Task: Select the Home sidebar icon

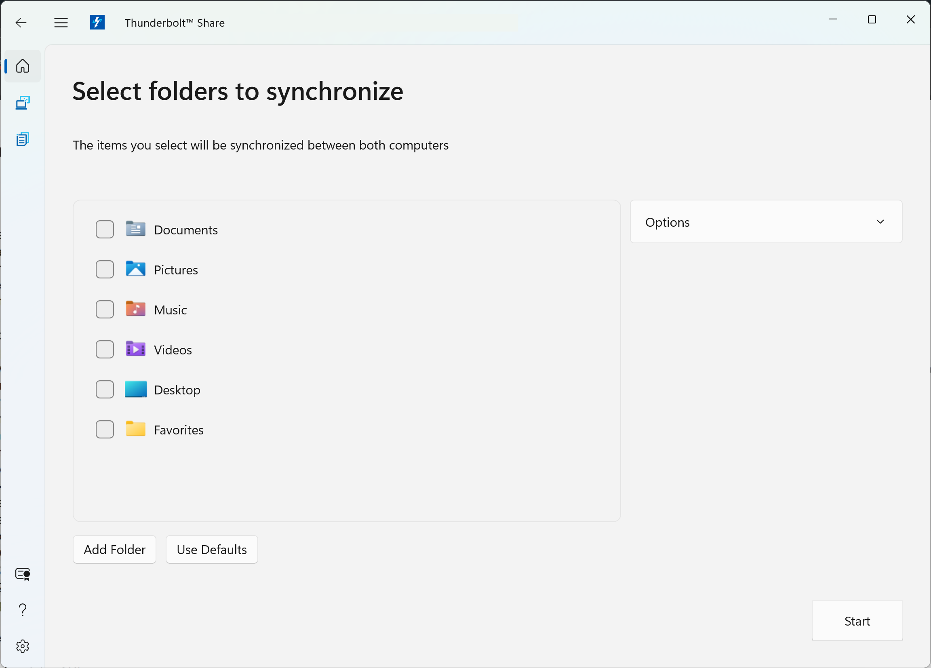Action: [x=23, y=66]
